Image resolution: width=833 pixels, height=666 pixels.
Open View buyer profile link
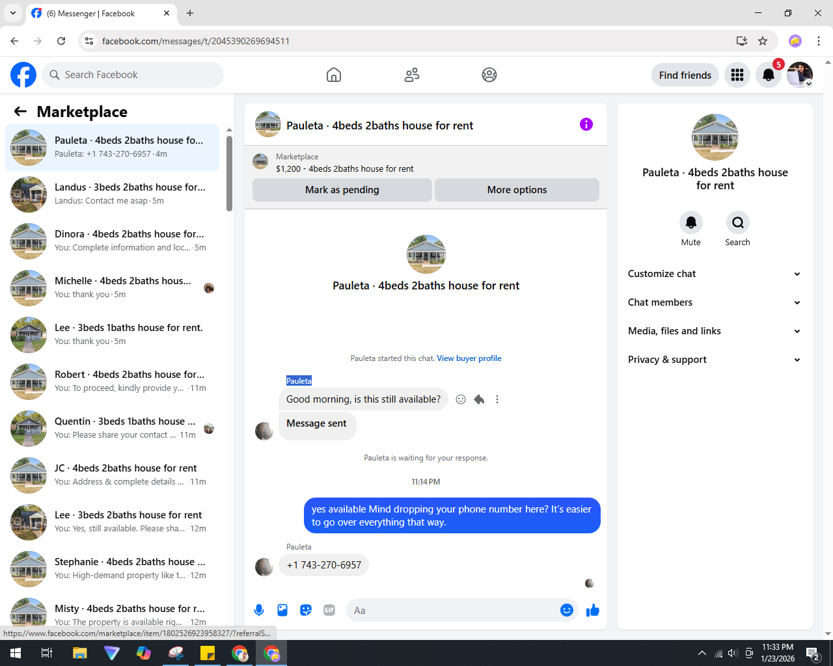tap(469, 358)
